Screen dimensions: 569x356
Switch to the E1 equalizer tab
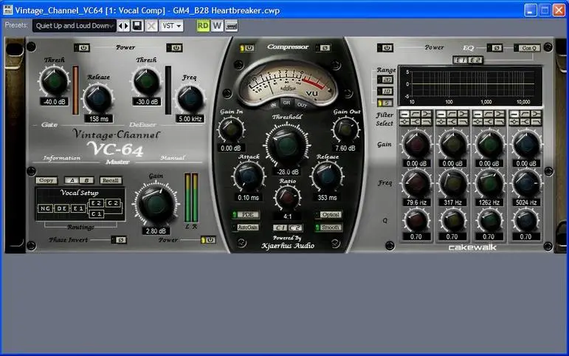click(461, 60)
